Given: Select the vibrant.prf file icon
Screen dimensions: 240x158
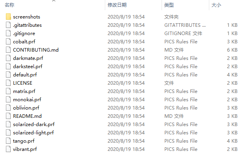Looking at the screenshot, I should click(8, 149).
